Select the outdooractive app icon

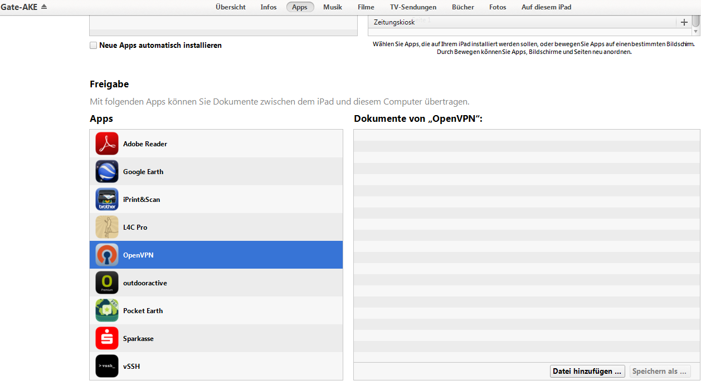(106, 283)
